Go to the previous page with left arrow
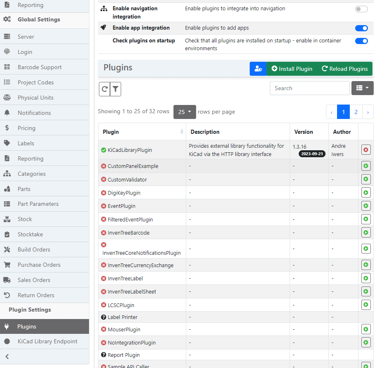This screenshot has height=368, width=377. (332, 112)
